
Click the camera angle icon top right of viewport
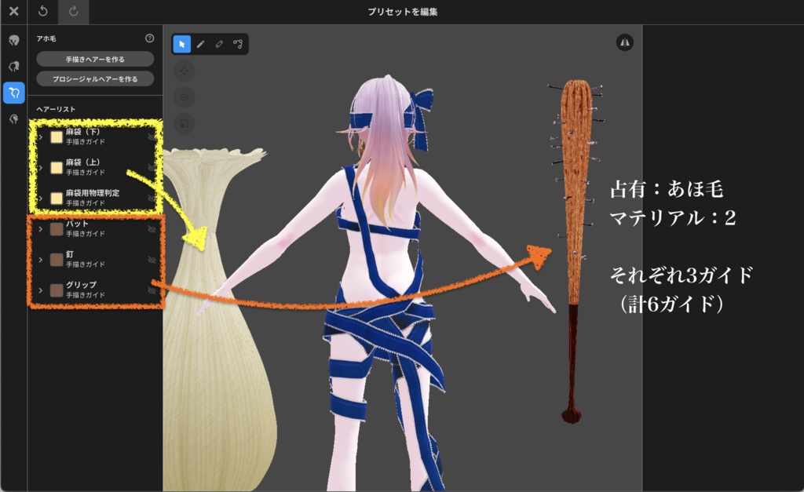click(624, 41)
